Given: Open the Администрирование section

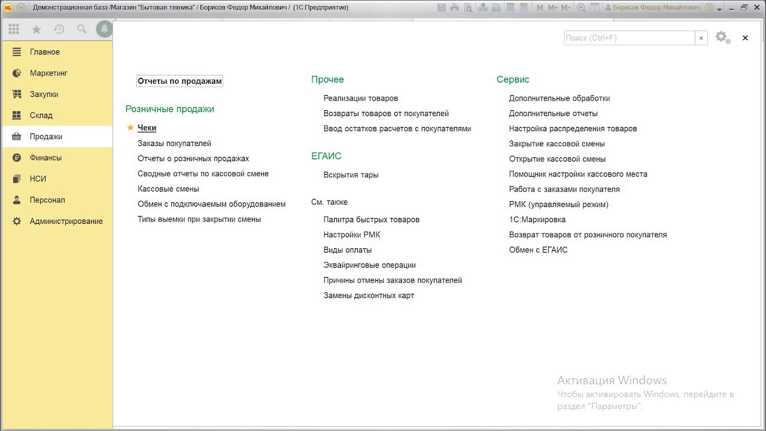Looking at the screenshot, I should pyautogui.click(x=57, y=221).
